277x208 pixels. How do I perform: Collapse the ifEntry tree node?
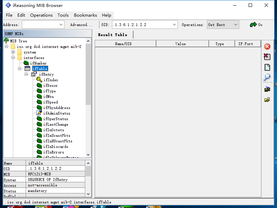click(x=26, y=74)
